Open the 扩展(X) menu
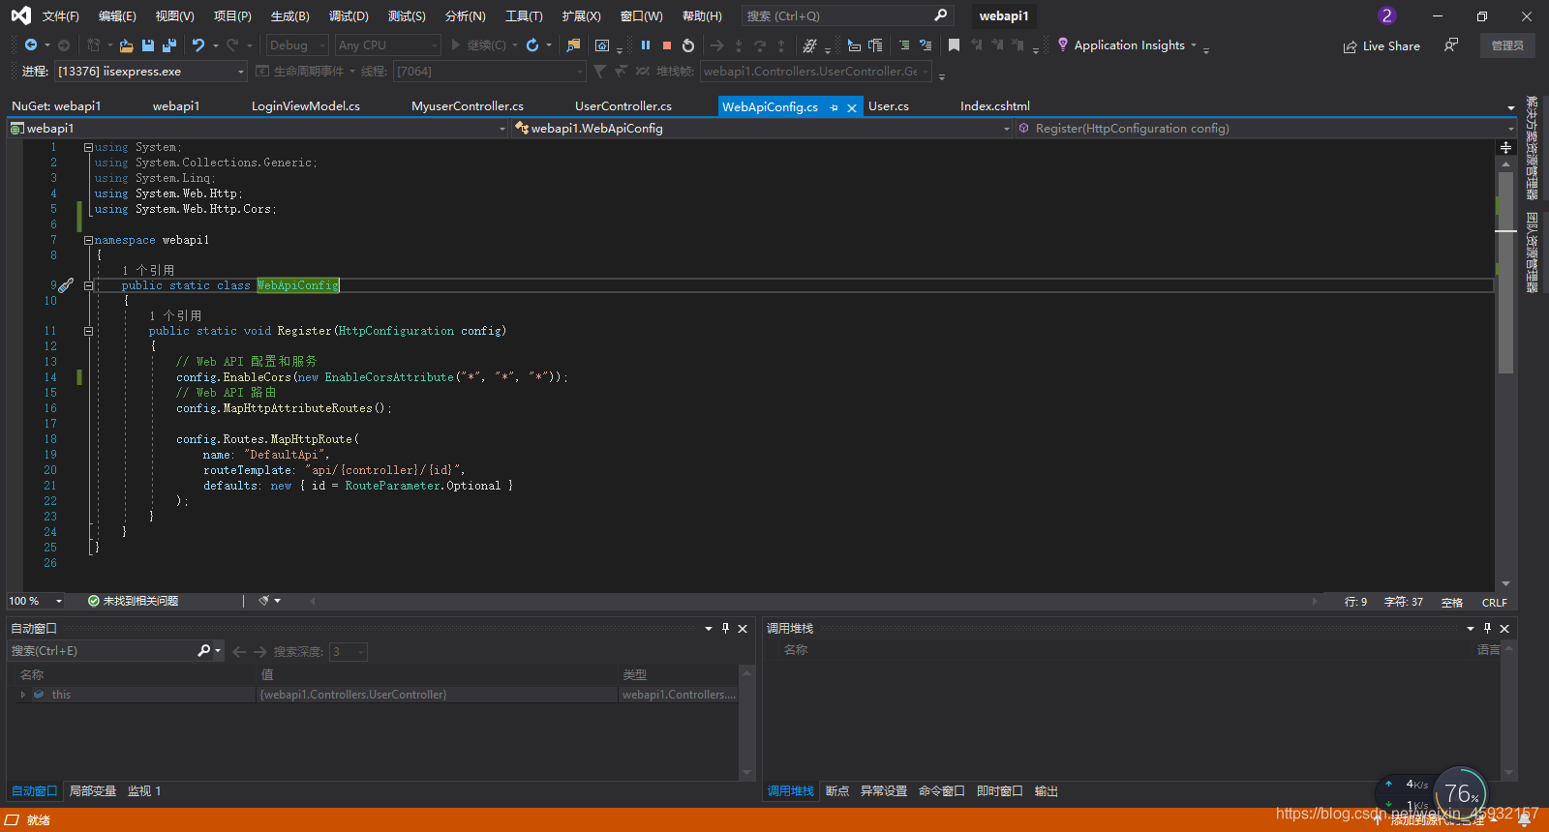Viewport: 1549px width, 832px height. (x=581, y=16)
